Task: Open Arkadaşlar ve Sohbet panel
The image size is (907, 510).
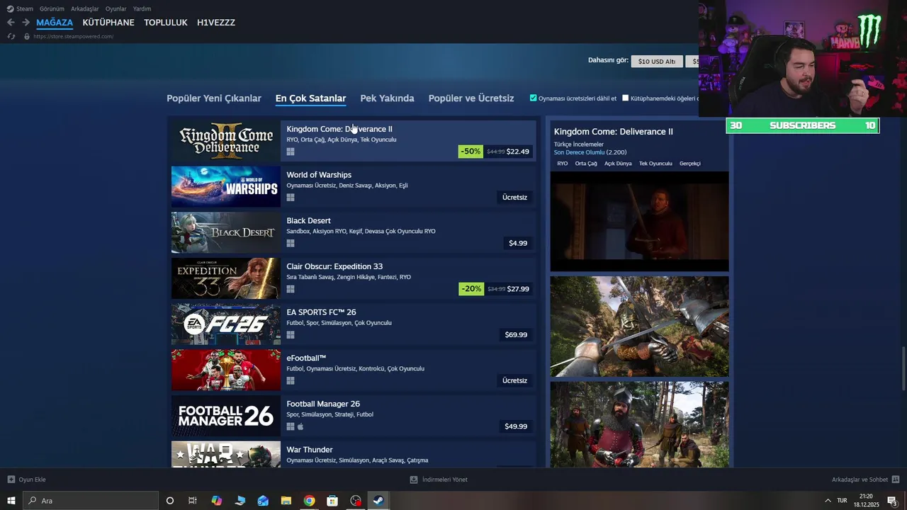Action: (865, 480)
